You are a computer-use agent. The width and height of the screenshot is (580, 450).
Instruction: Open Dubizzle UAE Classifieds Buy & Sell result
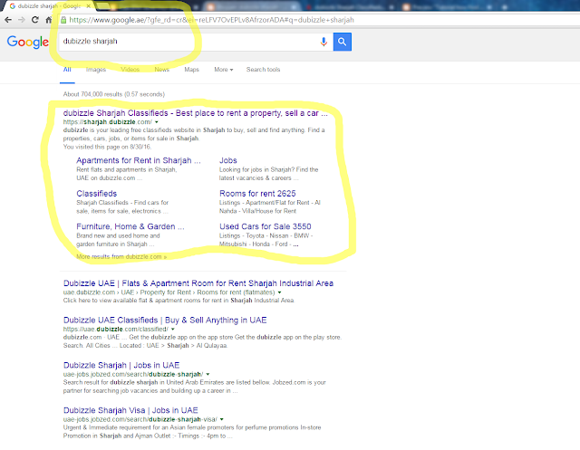(165, 320)
